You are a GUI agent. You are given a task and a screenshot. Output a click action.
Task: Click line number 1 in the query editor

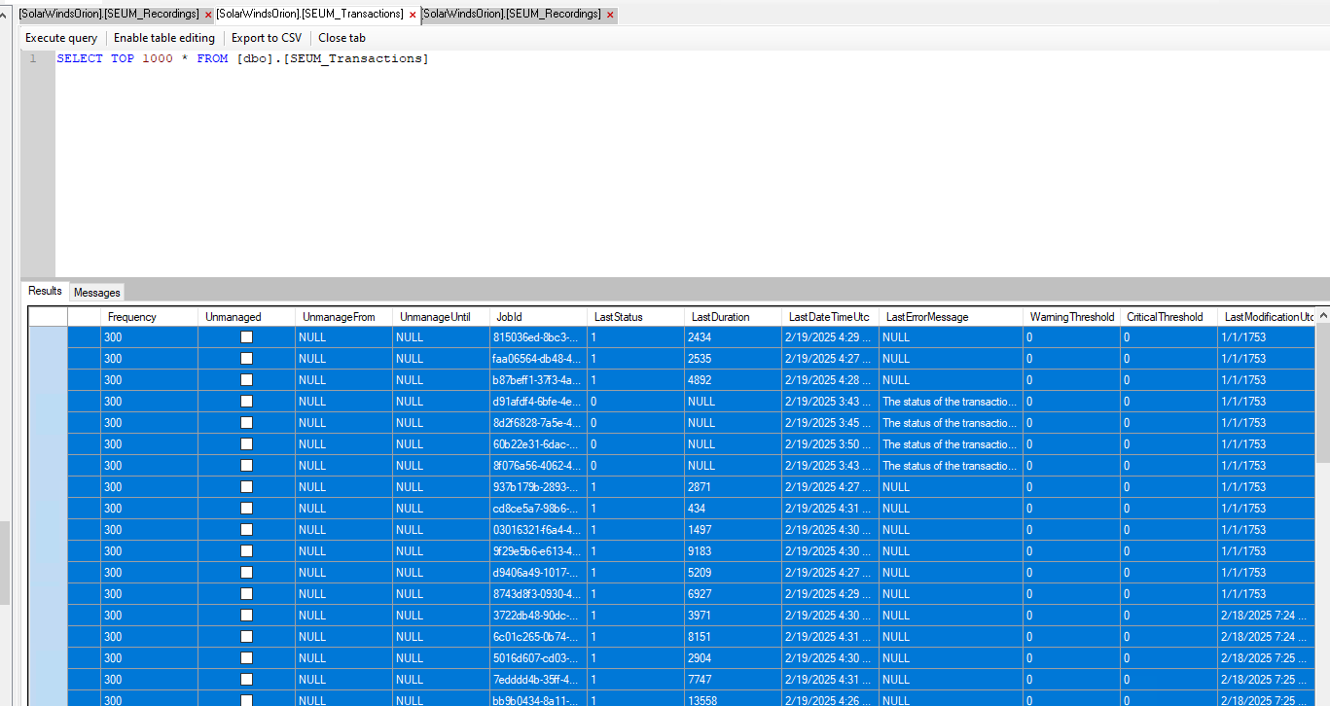tap(33, 58)
